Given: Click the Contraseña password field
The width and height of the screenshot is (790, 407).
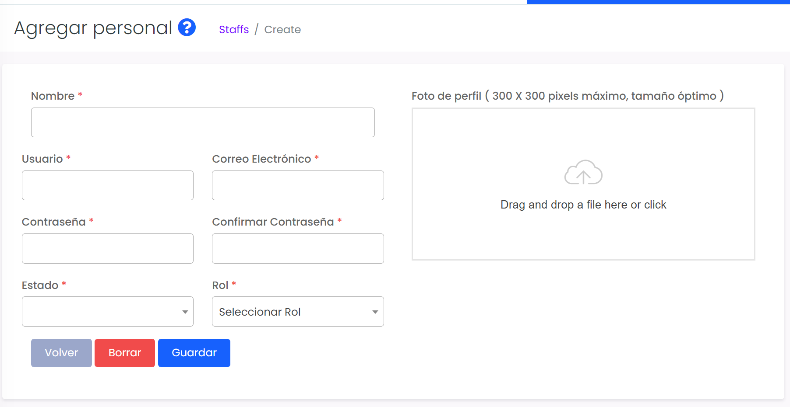Looking at the screenshot, I should [108, 248].
